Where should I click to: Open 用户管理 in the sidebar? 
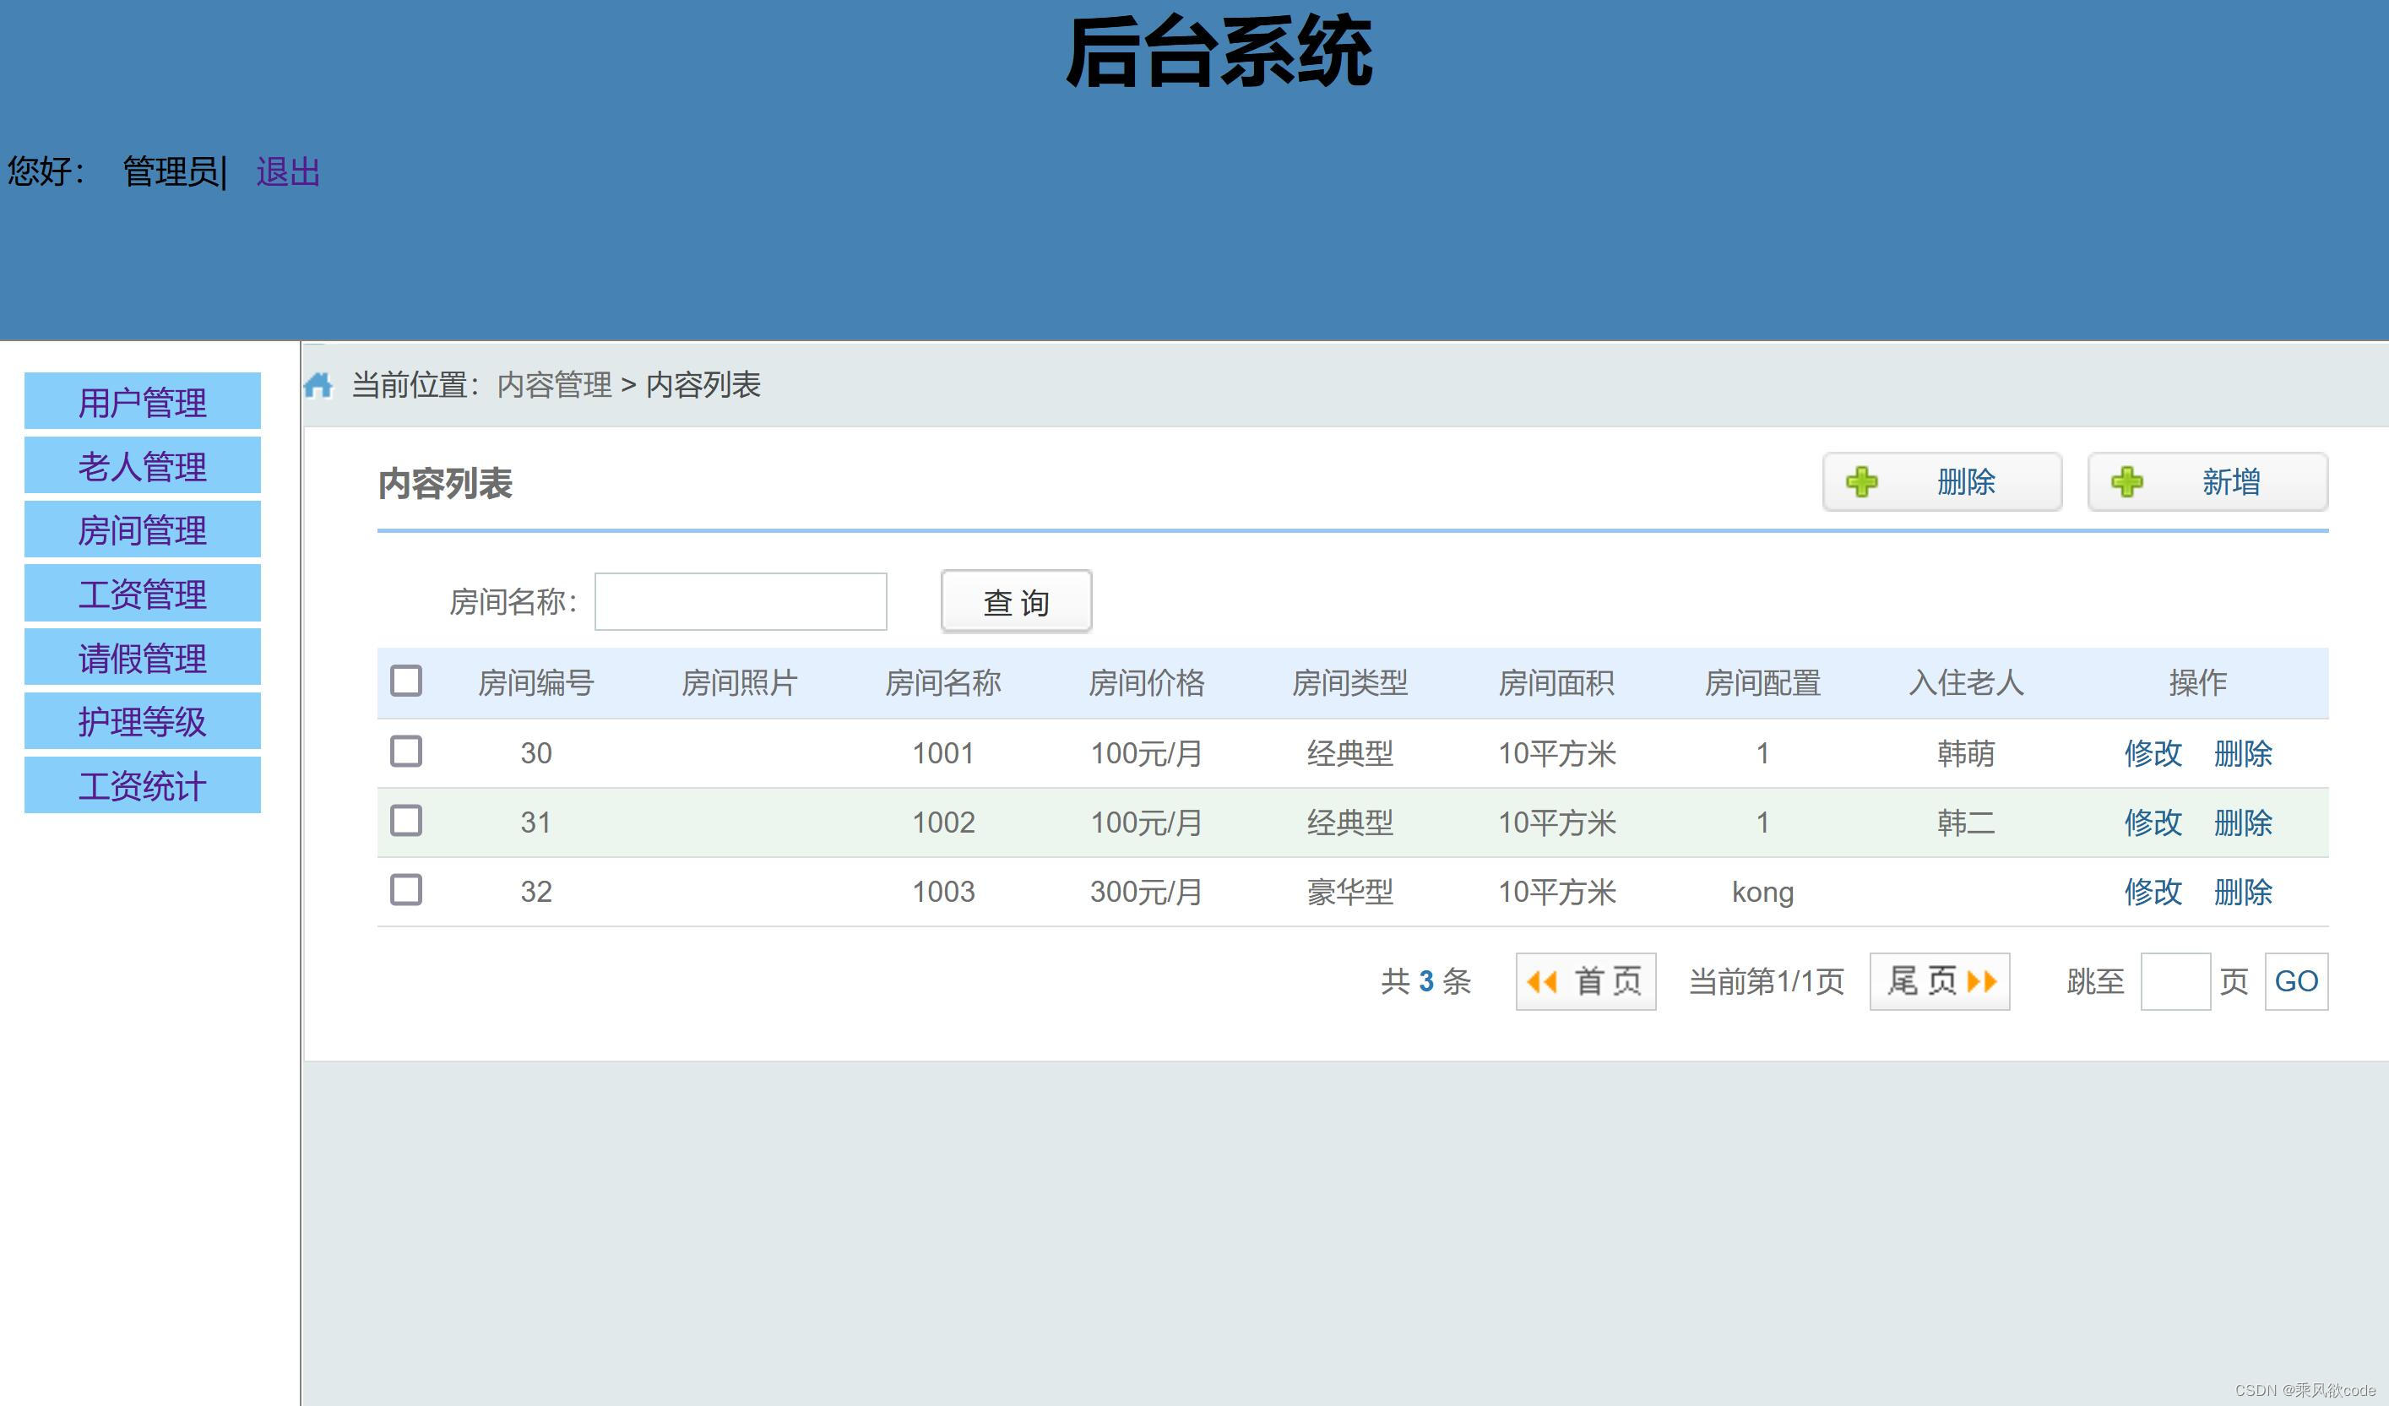point(142,402)
